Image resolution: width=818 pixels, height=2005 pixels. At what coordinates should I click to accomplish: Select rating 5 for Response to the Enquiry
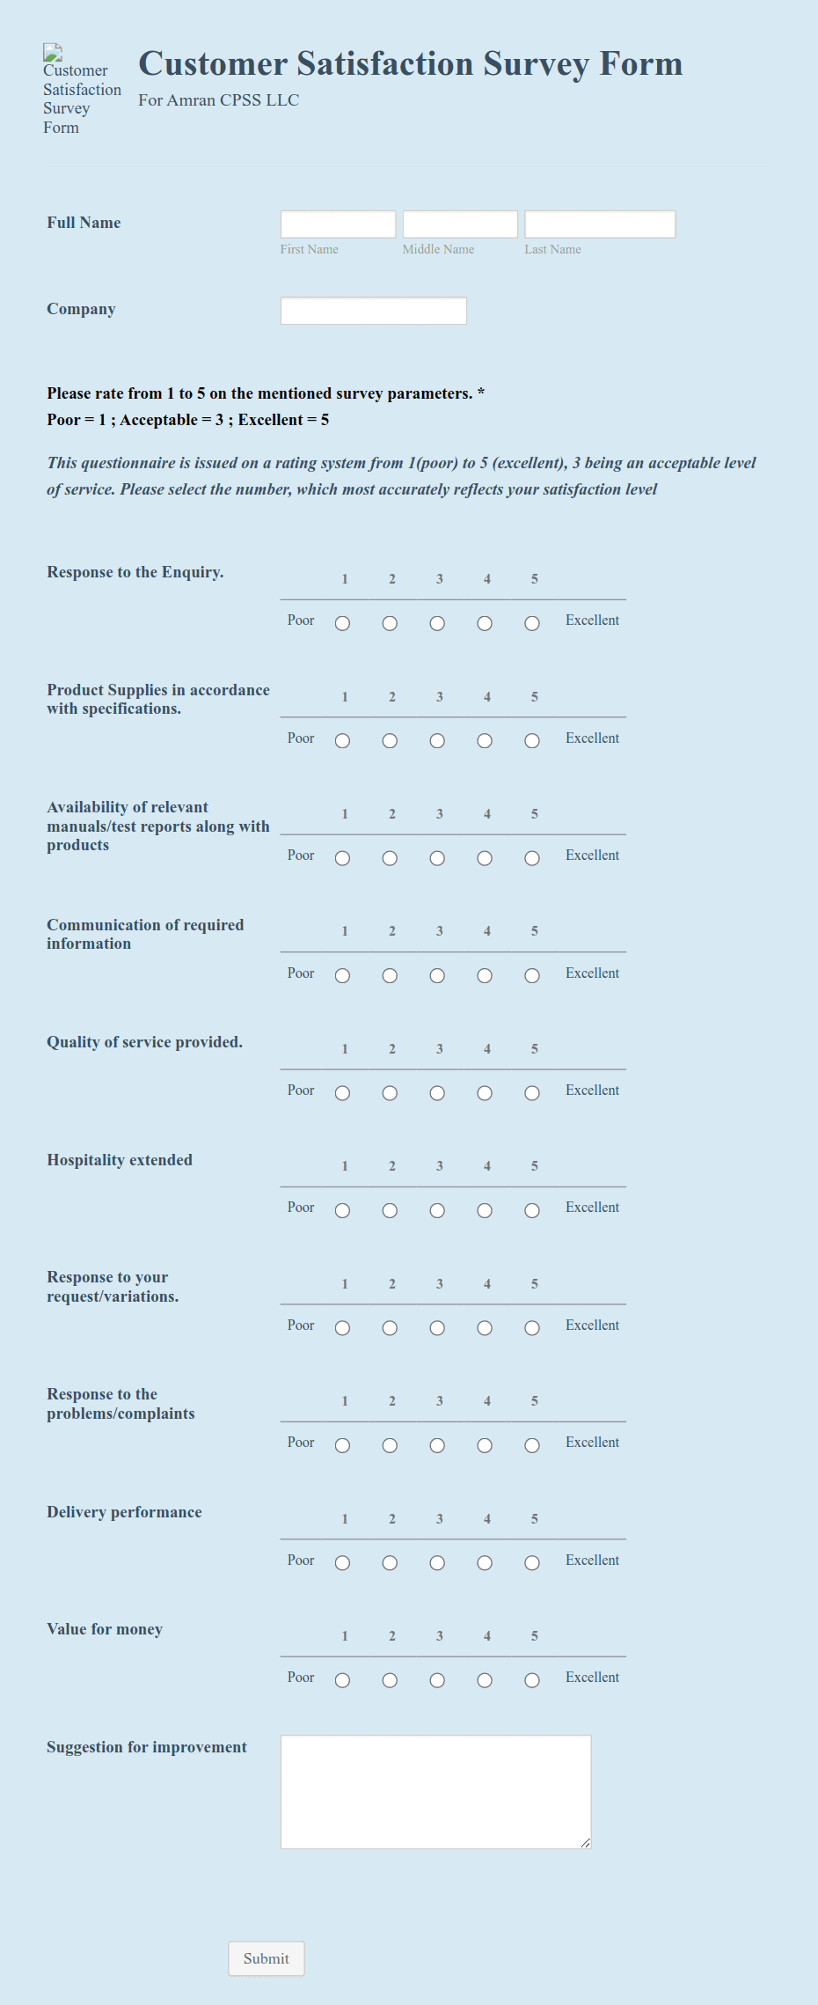pyautogui.click(x=532, y=623)
